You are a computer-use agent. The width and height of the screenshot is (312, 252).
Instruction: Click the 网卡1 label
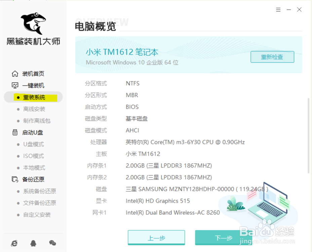point(100,212)
